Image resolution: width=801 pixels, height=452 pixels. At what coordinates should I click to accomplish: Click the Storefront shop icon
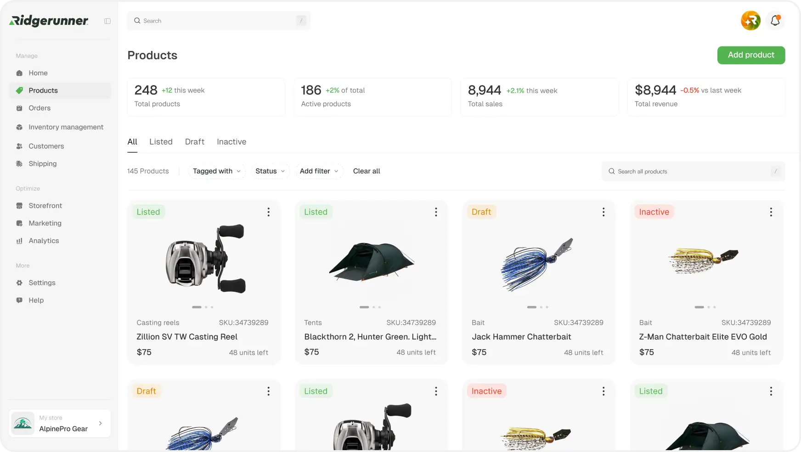pos(19,206)
